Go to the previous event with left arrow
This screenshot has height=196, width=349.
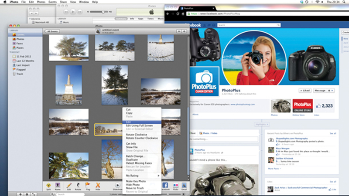point(179,31)
